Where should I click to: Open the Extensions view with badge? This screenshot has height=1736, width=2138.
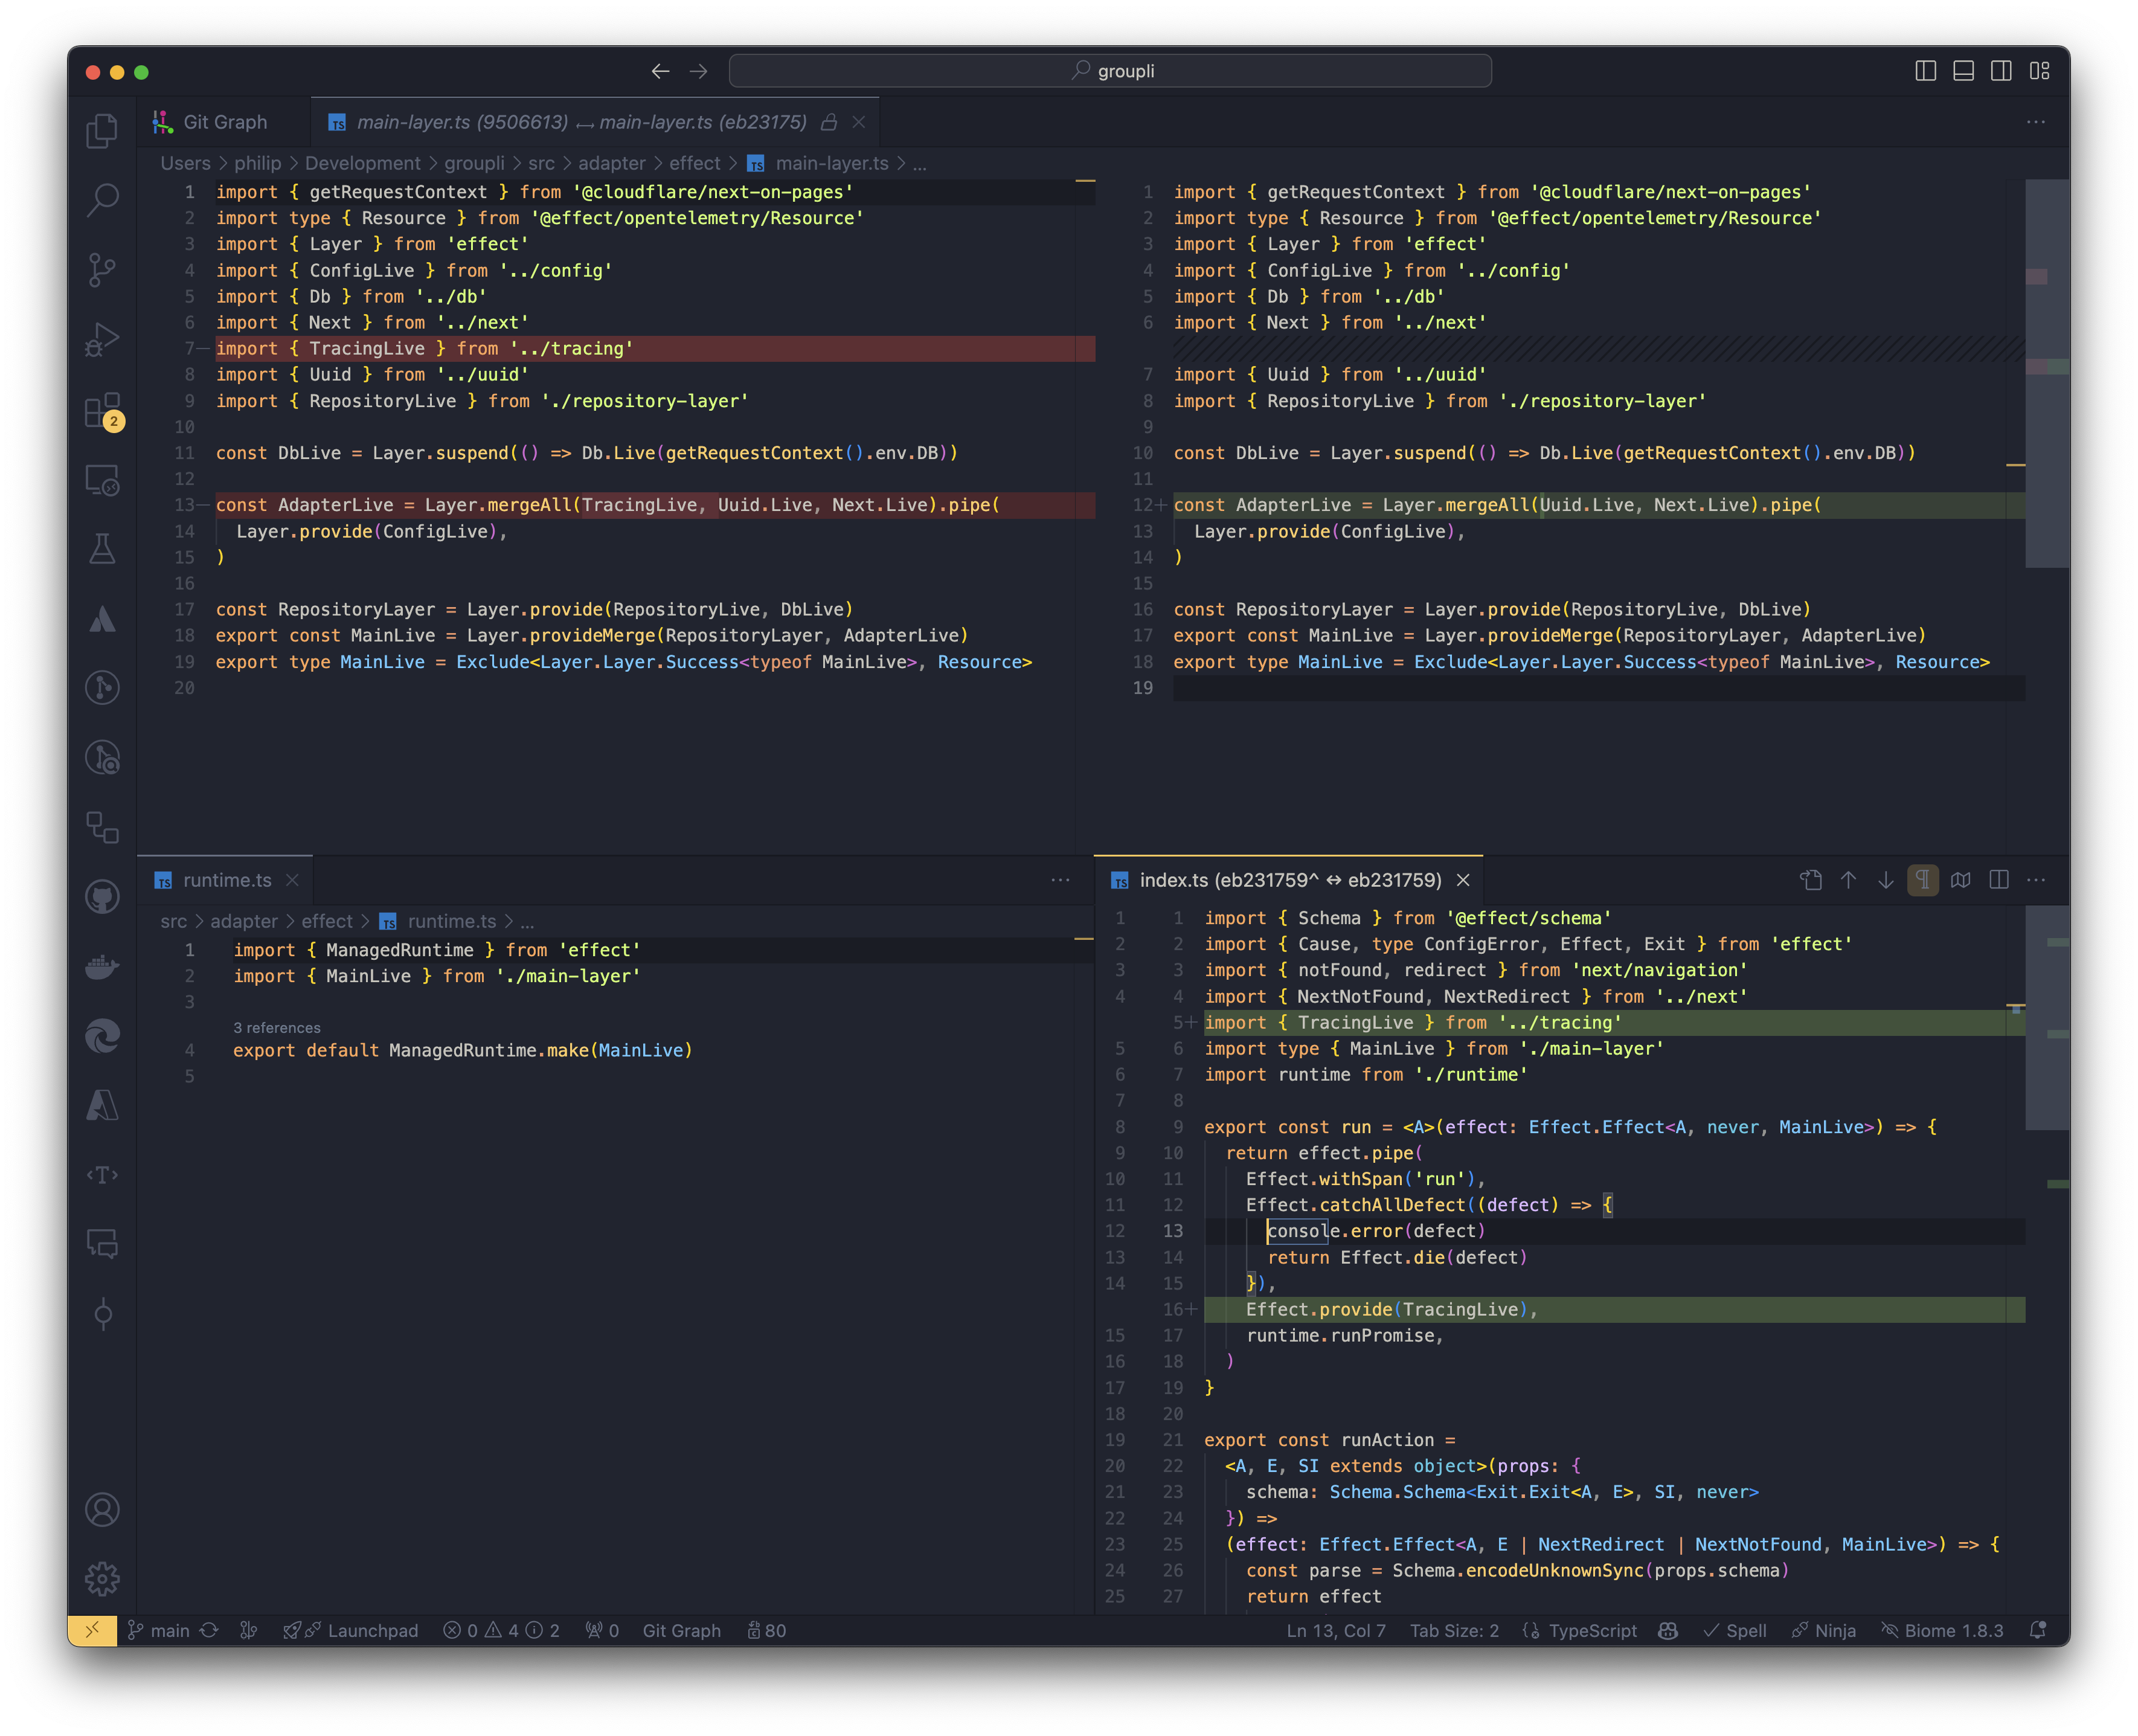(x=102, y=411)
